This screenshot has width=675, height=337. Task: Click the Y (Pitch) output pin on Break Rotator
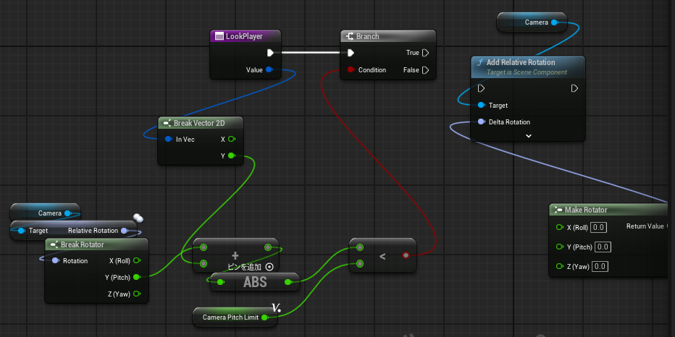click(x=136, y=277)
